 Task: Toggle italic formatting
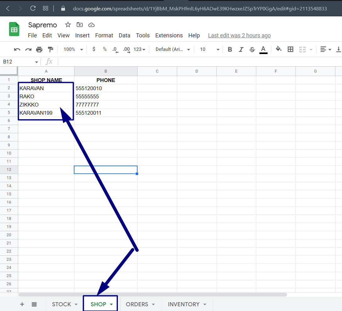[x=241, y=49]
